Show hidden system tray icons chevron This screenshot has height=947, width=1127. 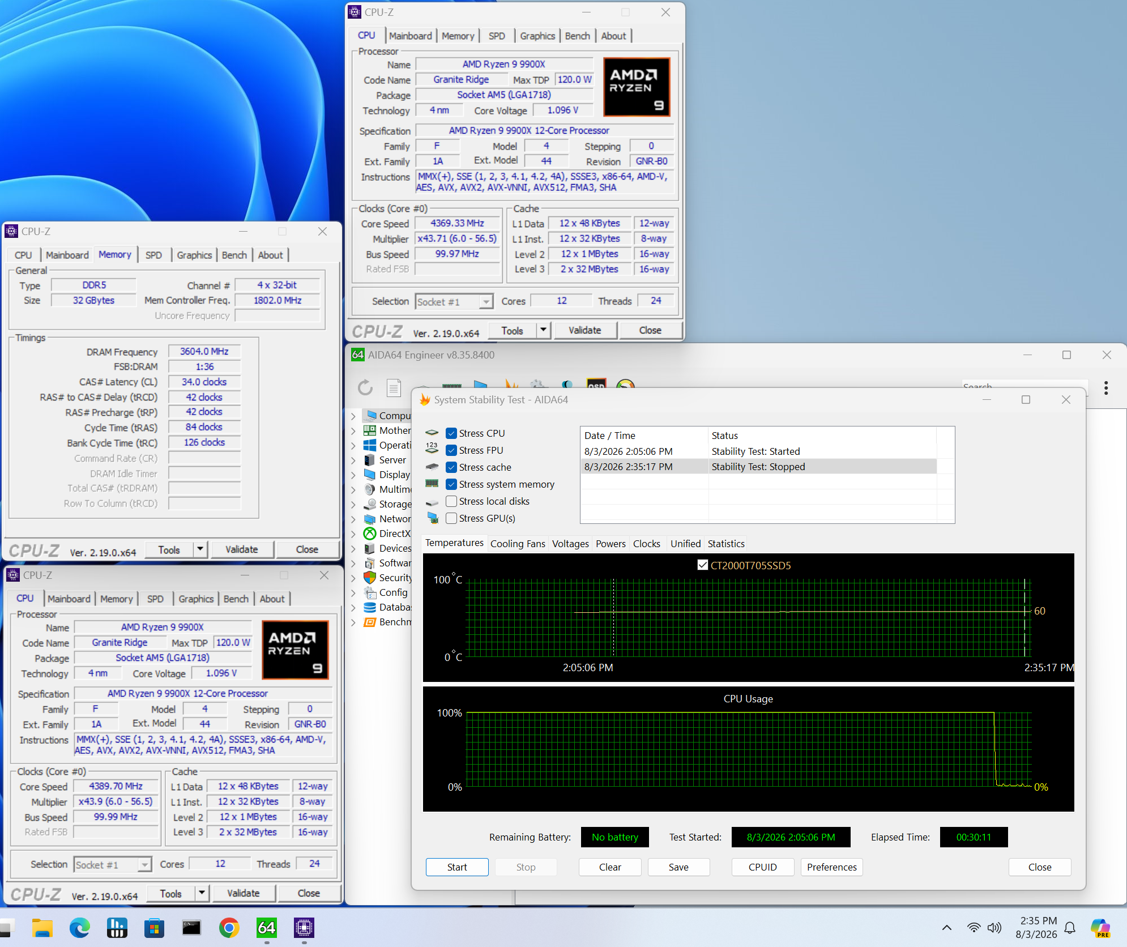click(x=946, y=927)
